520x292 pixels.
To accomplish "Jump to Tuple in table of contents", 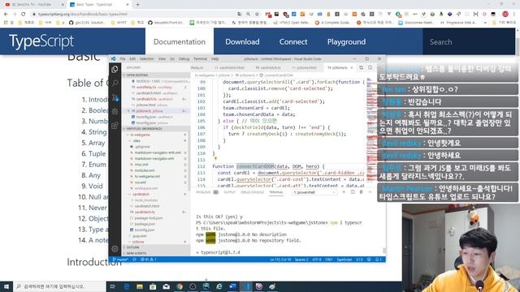I will [x=97, y=153].
